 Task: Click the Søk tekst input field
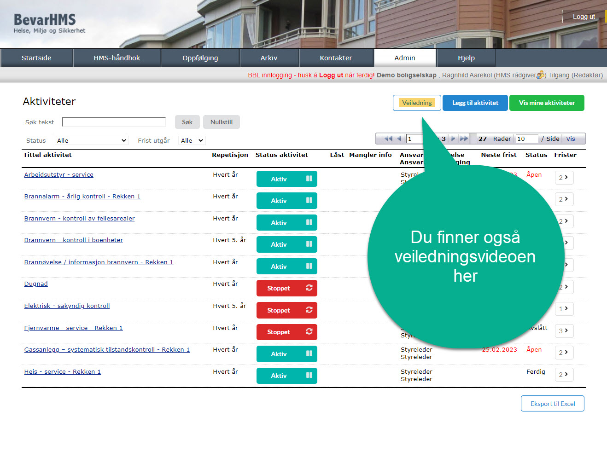coord(114,122)
